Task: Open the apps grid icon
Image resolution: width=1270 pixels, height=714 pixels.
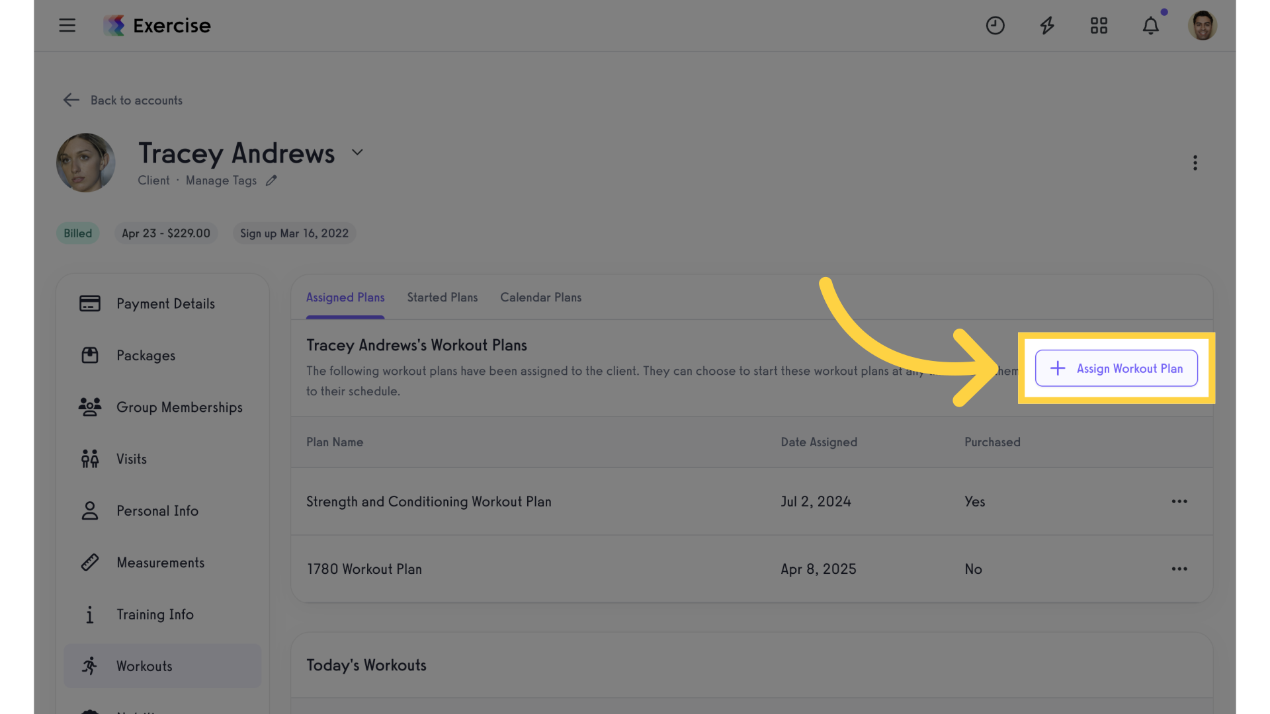Action: [x=1099, y=25]
